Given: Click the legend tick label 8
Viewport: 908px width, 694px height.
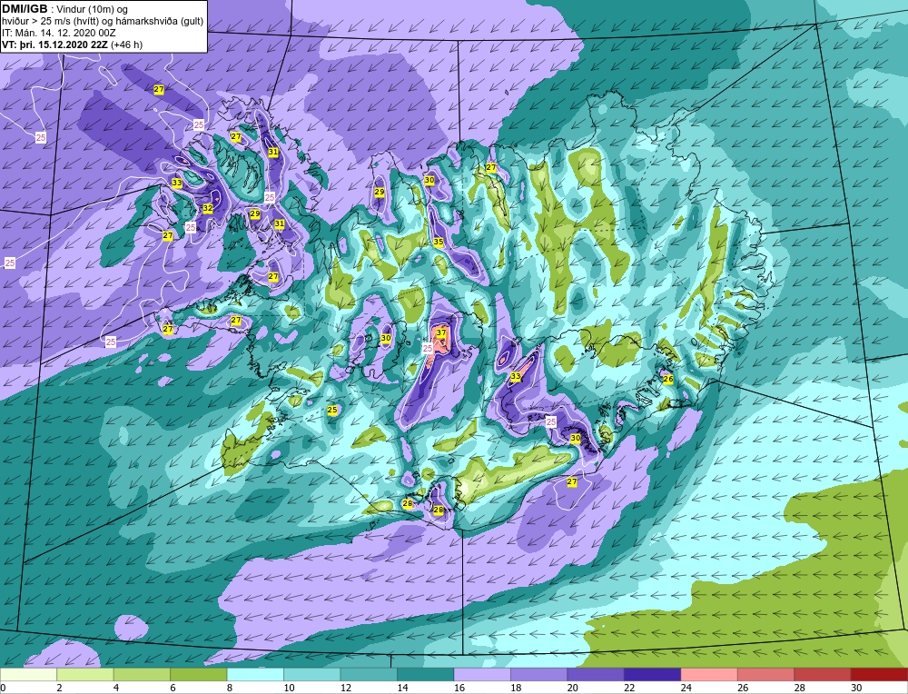Looking at the screenshot, I should [x=230, y=688].
